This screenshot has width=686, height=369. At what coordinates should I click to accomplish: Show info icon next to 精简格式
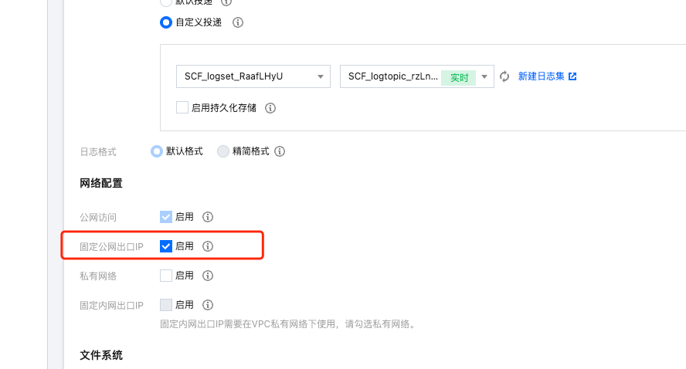[280, 151]
